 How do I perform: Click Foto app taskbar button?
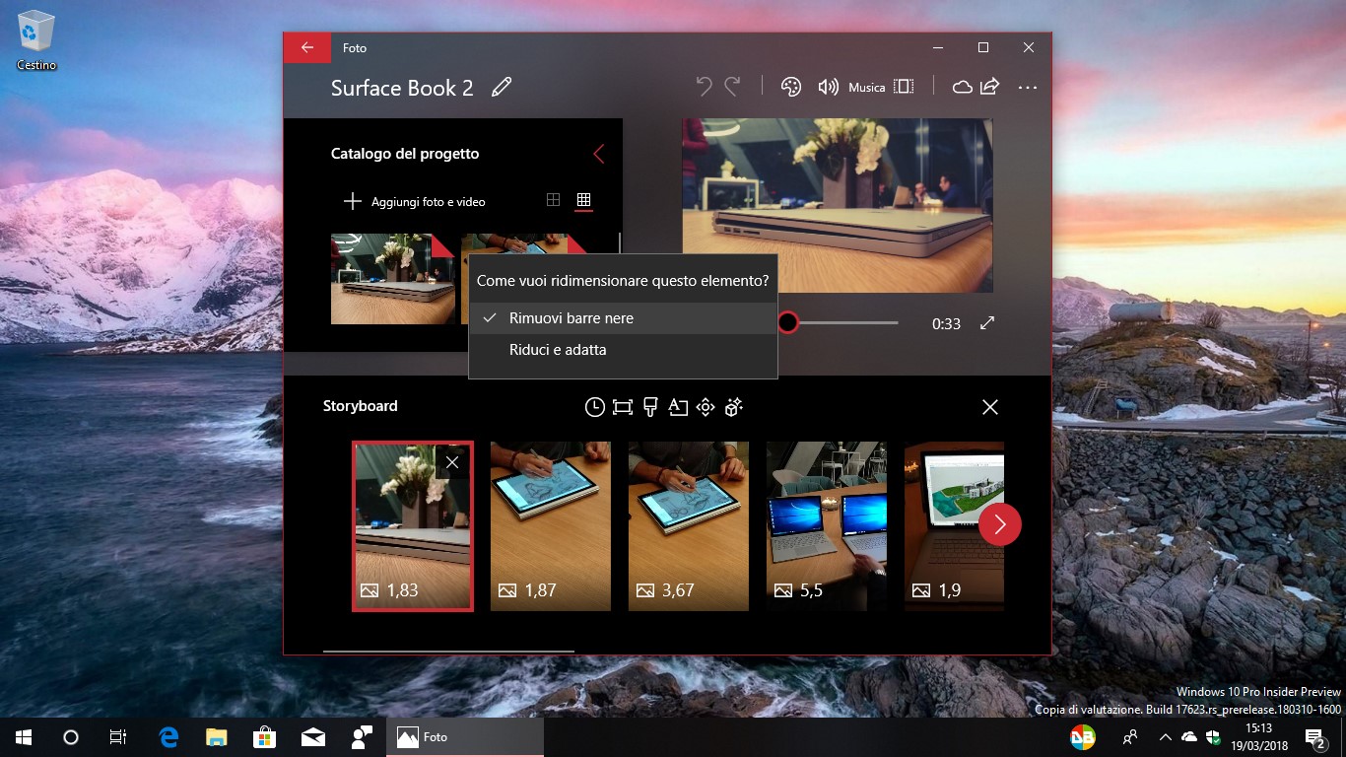tap(465, 736)
